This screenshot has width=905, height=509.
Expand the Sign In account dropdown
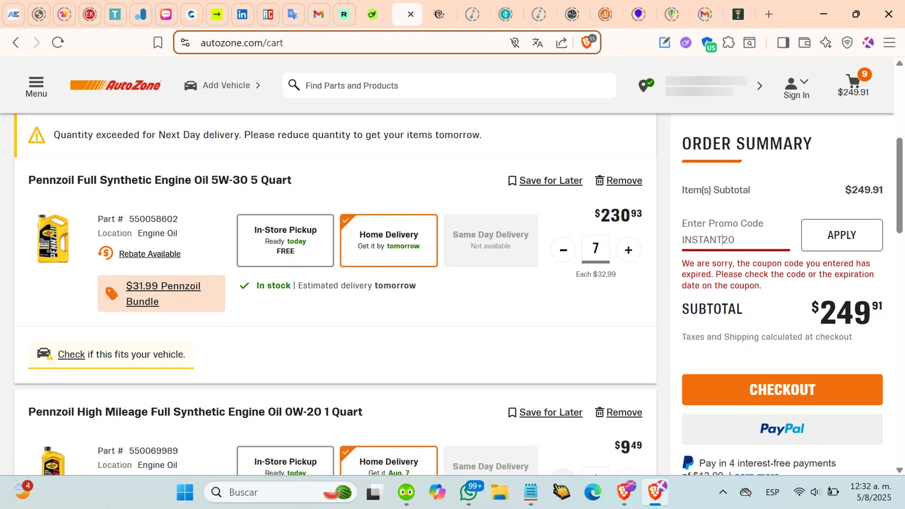796,88
